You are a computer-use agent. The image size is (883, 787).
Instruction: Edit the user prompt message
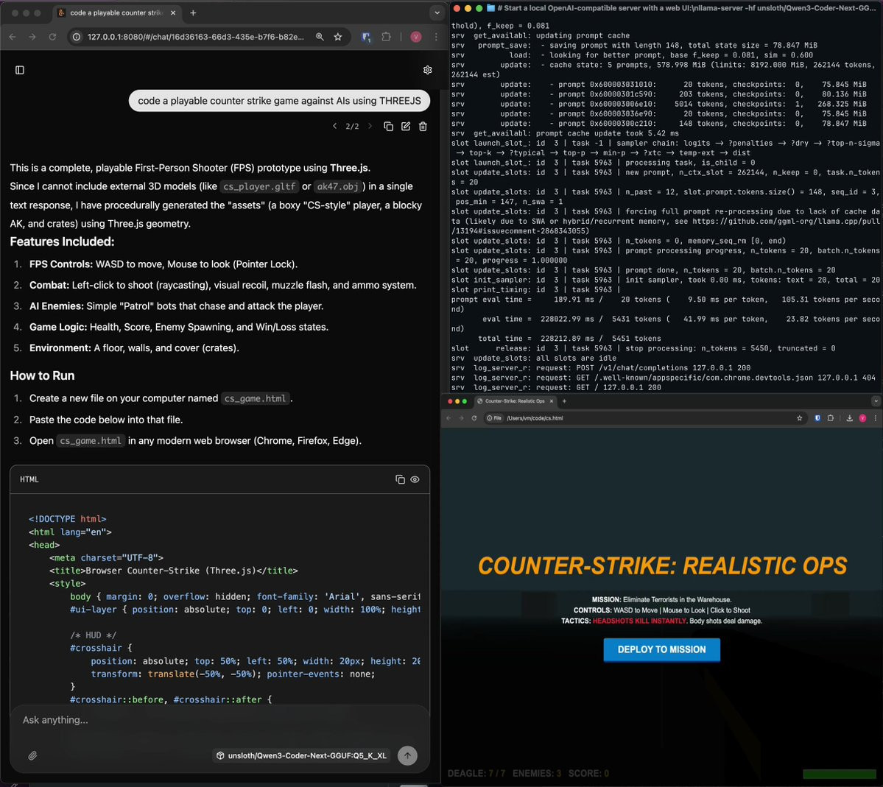[406, 126]
